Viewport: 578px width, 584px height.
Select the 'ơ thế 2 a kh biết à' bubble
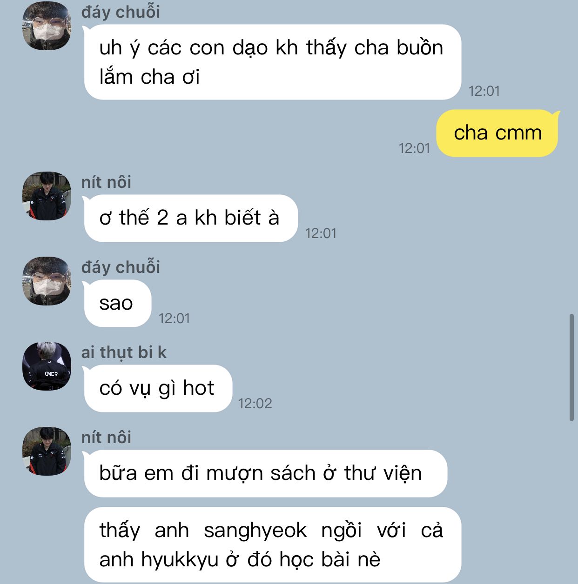pos(190,218)
